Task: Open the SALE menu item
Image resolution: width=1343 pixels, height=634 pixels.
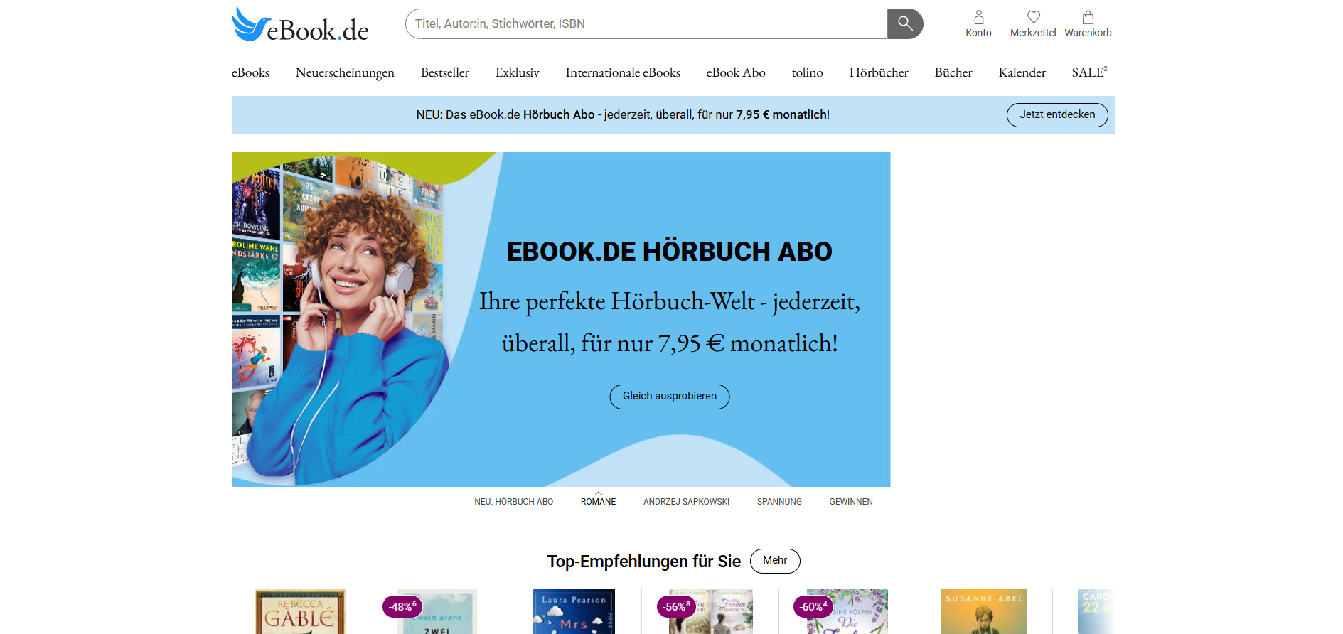Action: tap(1088, 72)
